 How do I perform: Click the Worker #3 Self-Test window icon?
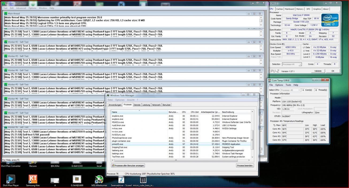(x=6, y=56)
